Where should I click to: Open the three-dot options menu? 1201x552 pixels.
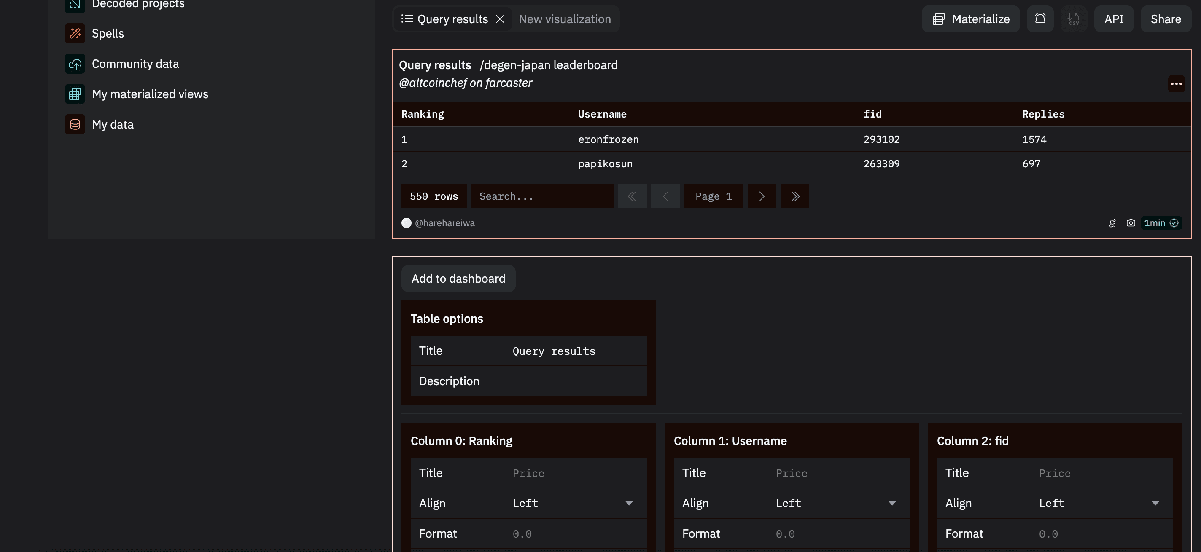click(1176, 84)
